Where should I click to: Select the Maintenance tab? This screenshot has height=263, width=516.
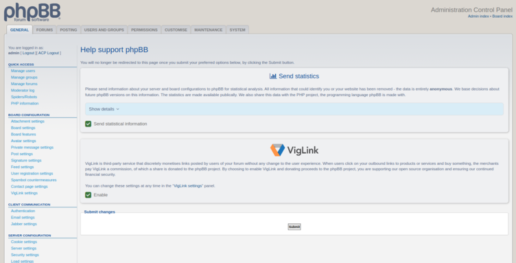[209, 30]
